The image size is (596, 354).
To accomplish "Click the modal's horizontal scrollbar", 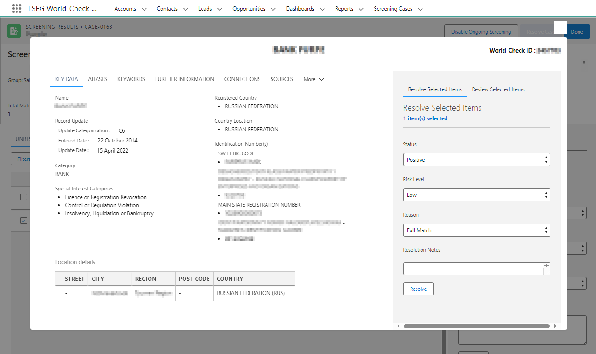I will pyautogui.click(x=477, y=325).
